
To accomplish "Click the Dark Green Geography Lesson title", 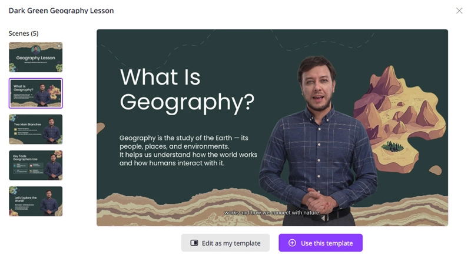I will (61, 11).
